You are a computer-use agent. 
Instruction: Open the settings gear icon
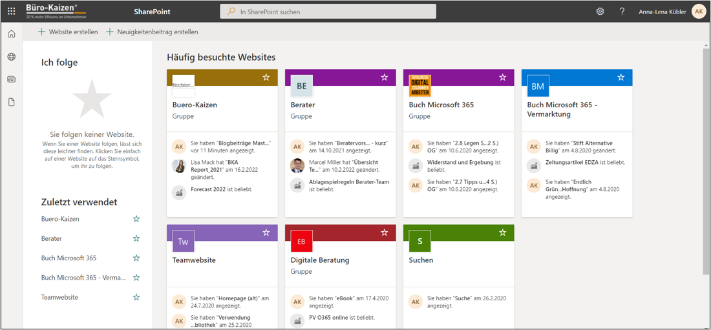point(600,12)
